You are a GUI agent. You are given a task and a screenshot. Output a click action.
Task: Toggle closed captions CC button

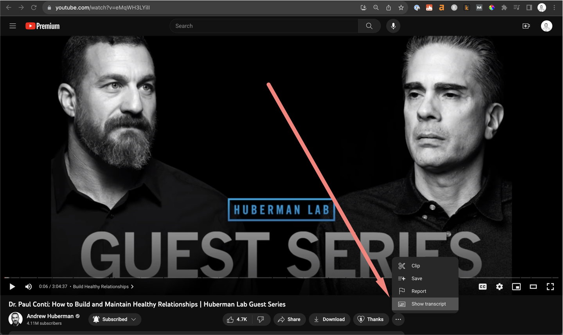[483, 286]
